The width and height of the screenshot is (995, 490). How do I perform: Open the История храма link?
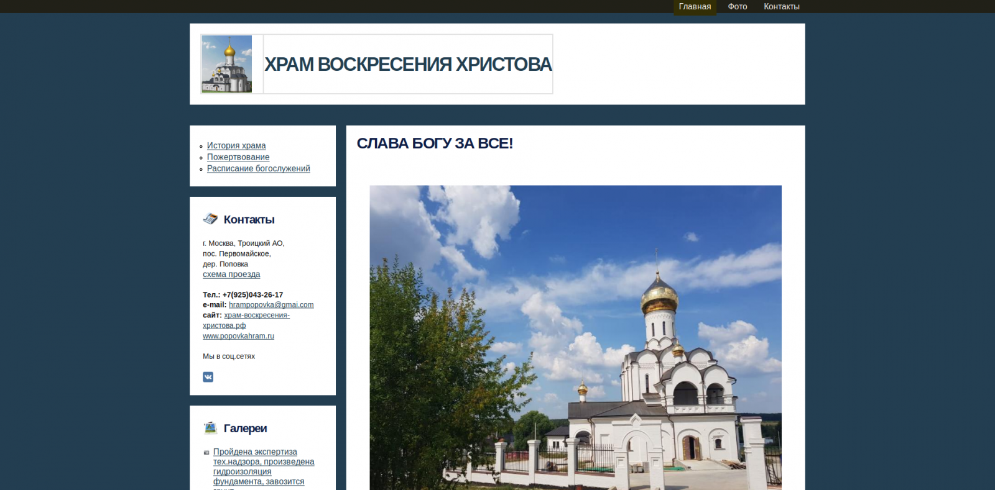pyautogui.click(x=236, y=145)
